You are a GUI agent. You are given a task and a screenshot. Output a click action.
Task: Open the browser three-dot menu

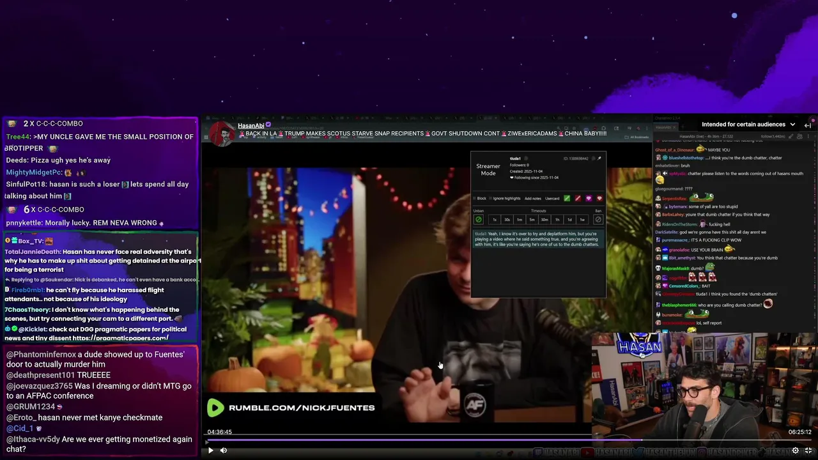point(647,128)
